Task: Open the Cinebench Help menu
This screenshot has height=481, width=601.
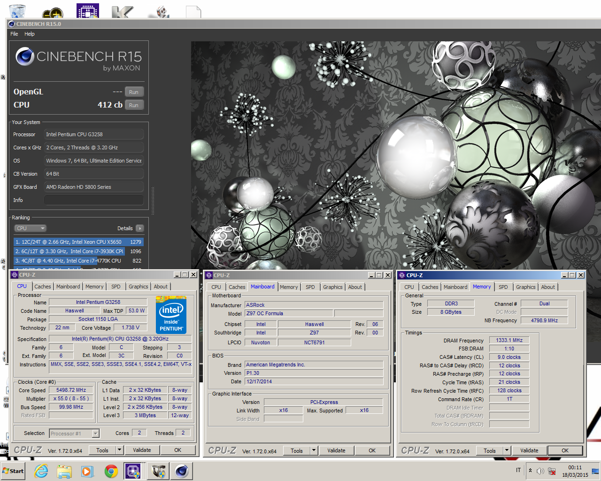Action: (x=29, y=34)
